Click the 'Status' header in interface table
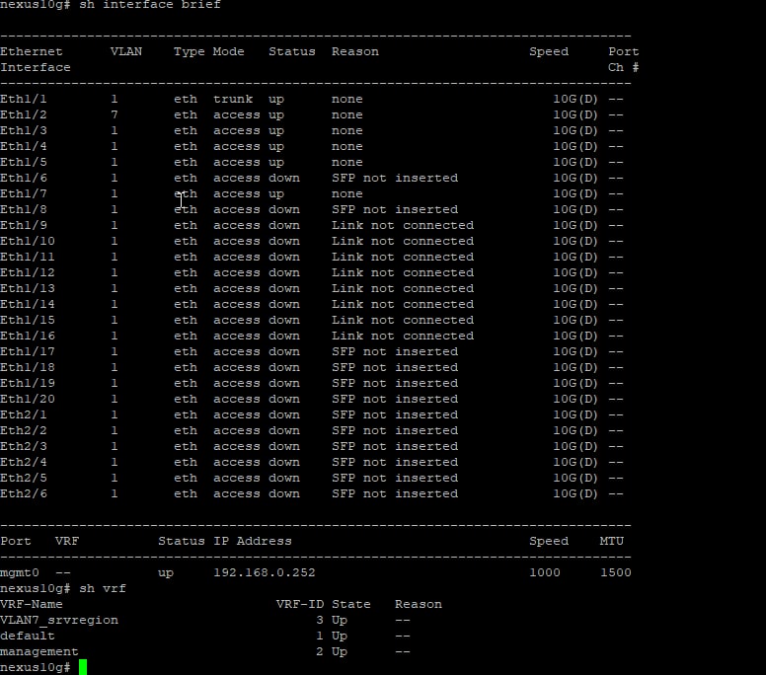 click(291, 51)
